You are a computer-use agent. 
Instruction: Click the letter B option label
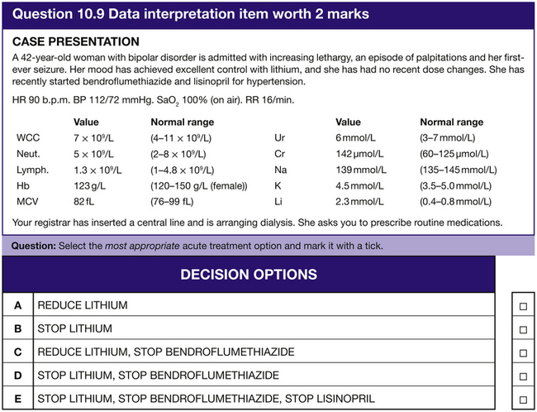[x=17, y=328]
